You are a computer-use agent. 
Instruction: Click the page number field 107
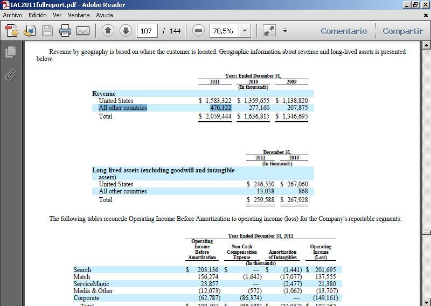tap(147, 31)
